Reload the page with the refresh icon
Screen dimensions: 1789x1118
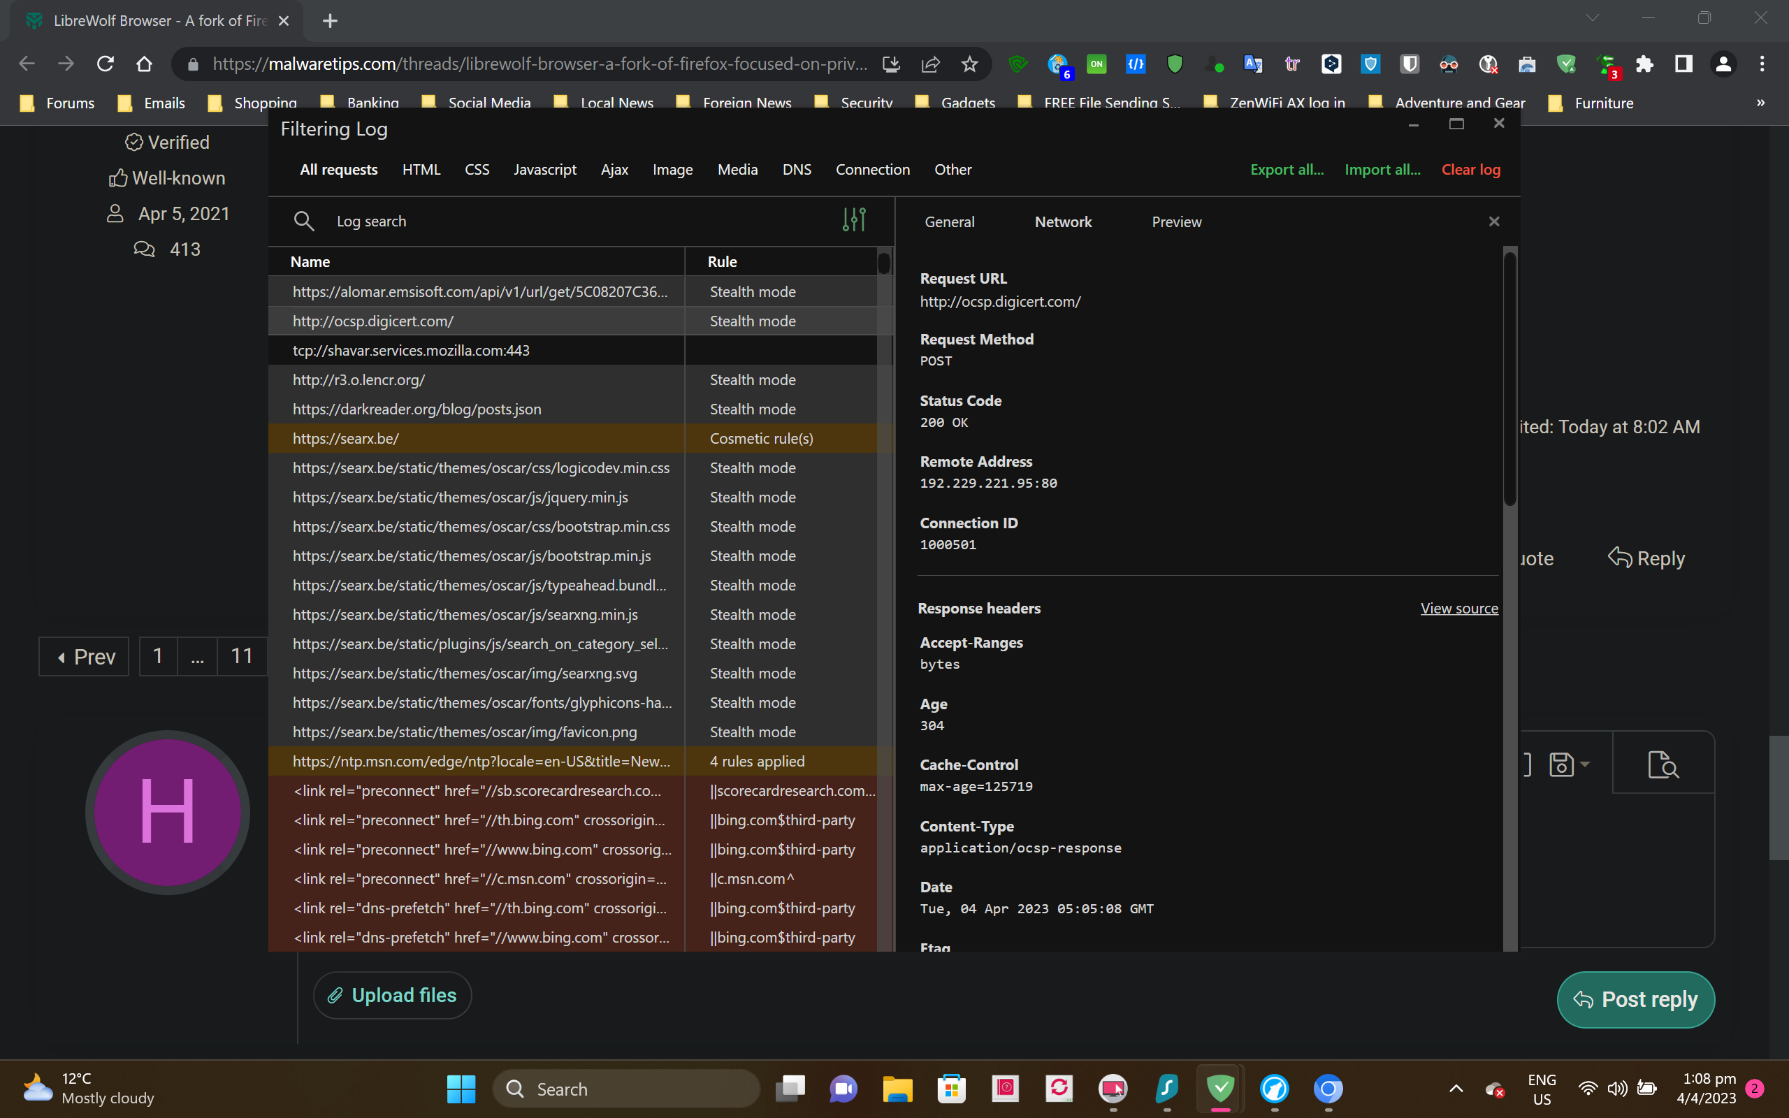click(105, 64)
